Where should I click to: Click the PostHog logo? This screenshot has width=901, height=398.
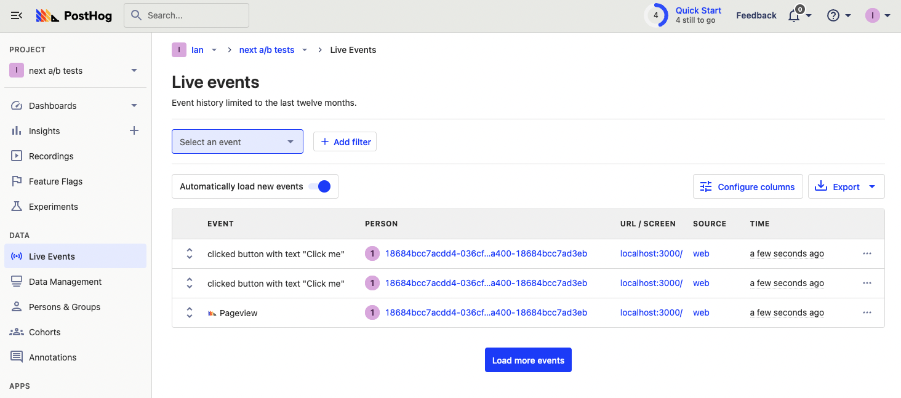tap(74, 16)
